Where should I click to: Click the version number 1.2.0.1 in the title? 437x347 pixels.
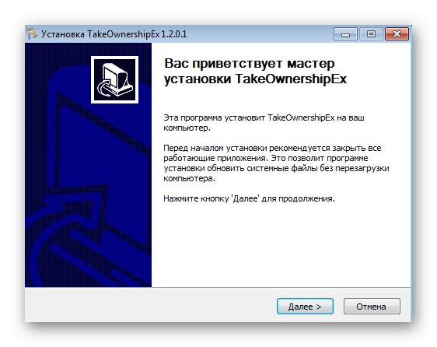pos(173,34)
